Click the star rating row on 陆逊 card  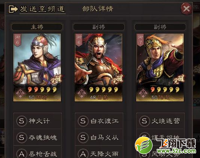pos(165,89)
